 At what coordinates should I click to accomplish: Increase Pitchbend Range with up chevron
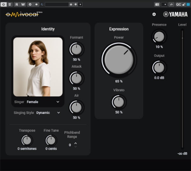click(76, 143)
